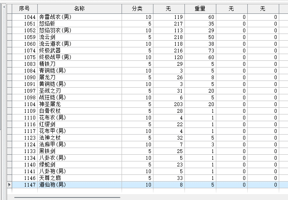This screenshot has width=288, height=200.
Task: Click value 218 in the 流云剑 row
Action: [169, 37]
